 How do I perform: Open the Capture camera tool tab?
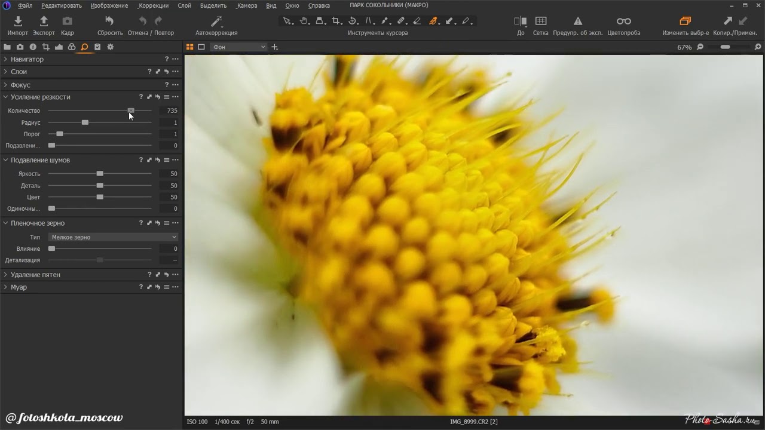click(20, 47)
